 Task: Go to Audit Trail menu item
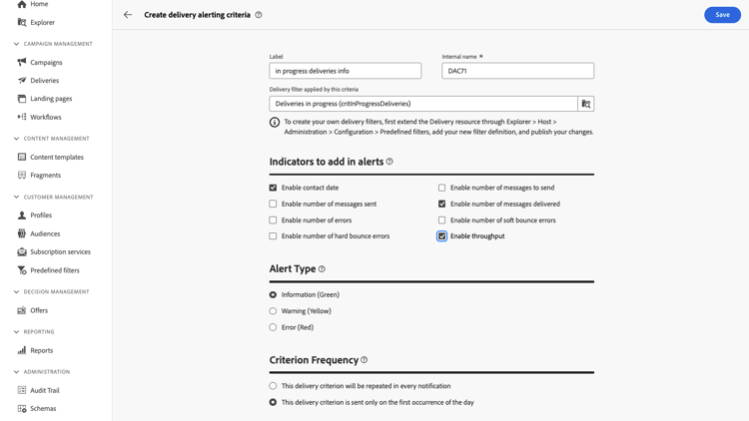tap(45, 390)
